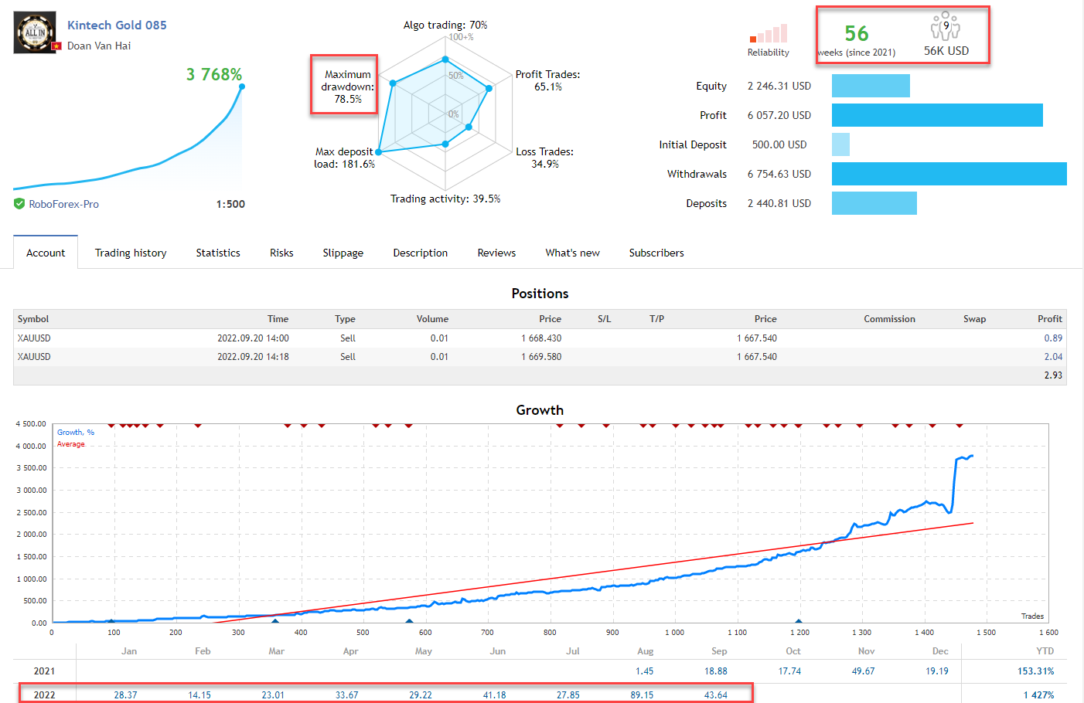The width and height of the screenshot is (1084, 703).
Task: Open the Description tab
Action: click(x=420, y=253)
